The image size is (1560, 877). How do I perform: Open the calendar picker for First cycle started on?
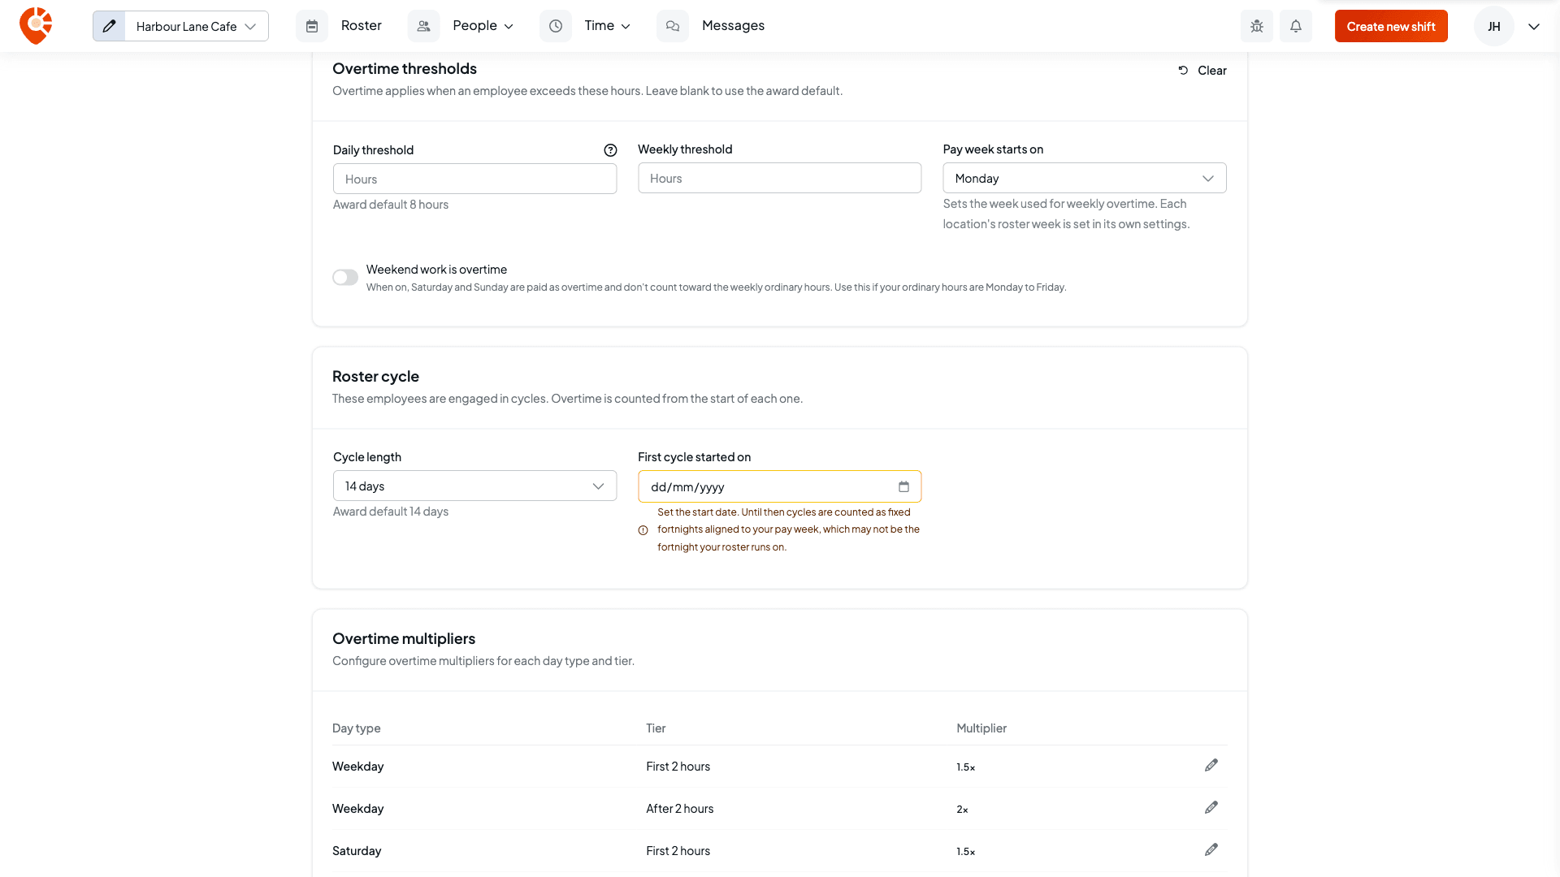pyautogui.click(x=903, y=486)
